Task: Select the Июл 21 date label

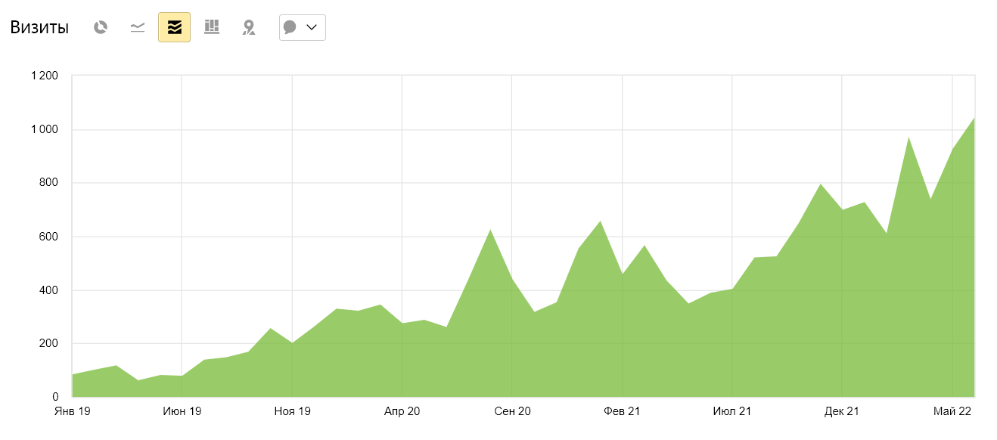Action: tap(733, 411)
